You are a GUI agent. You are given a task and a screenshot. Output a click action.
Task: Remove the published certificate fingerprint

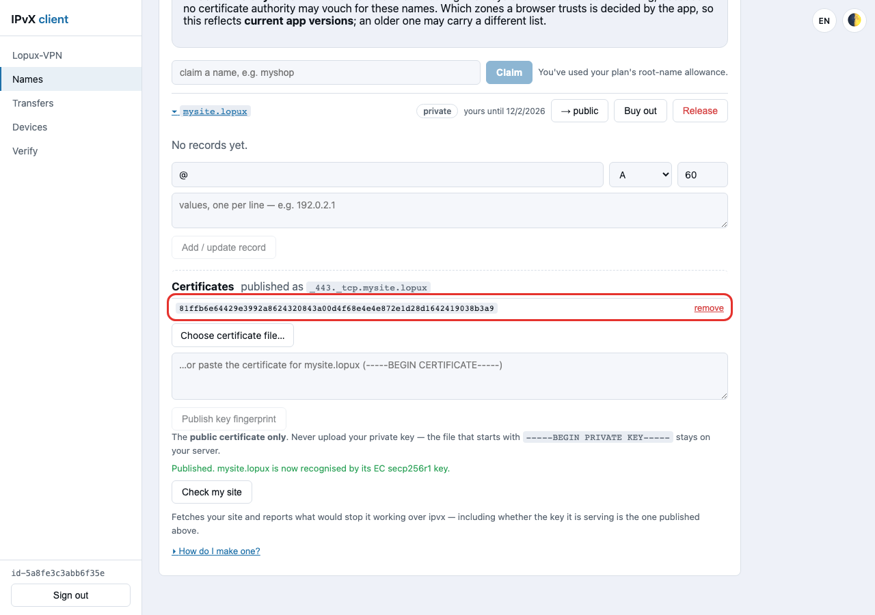click(x=709, y=308)
